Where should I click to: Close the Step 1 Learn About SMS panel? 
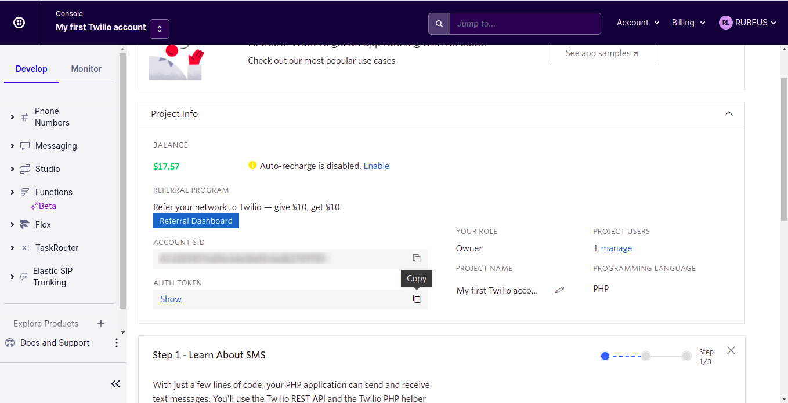[731, 350]
